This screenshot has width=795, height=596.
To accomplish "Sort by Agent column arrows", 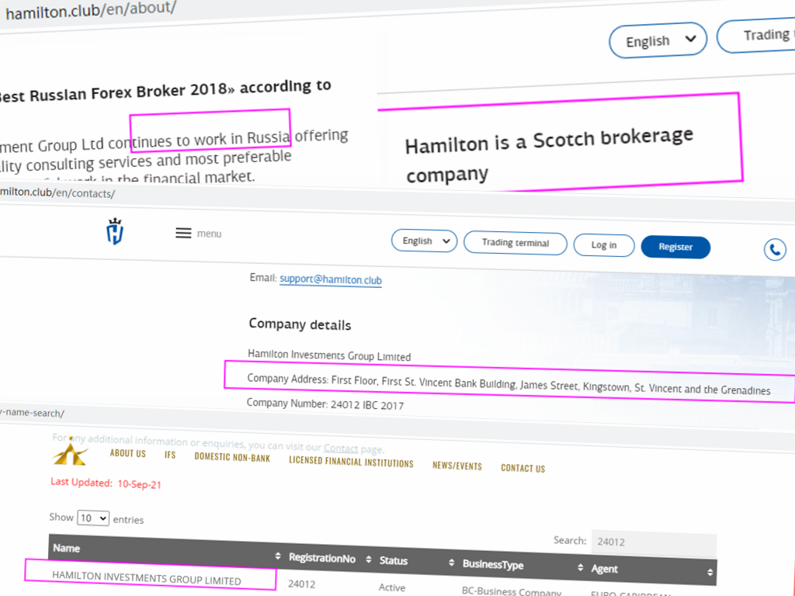I will pos(710,572).
